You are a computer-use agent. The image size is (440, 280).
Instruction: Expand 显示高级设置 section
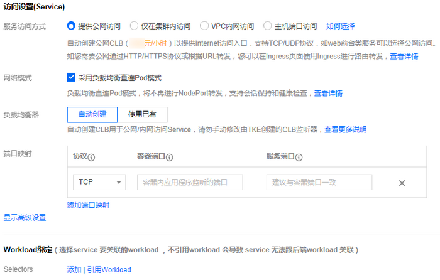25,218
